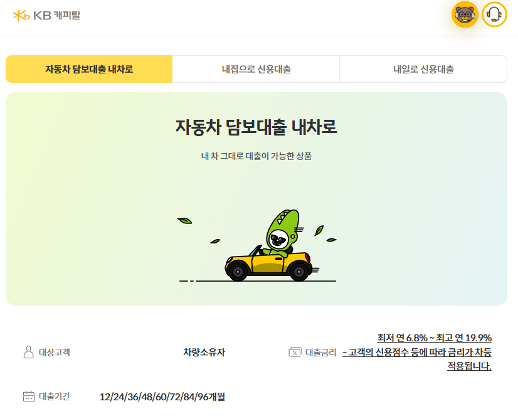Click the 대출기간 label
The image size is (518, 416).
pyautogui.click(x=55, y=396)
